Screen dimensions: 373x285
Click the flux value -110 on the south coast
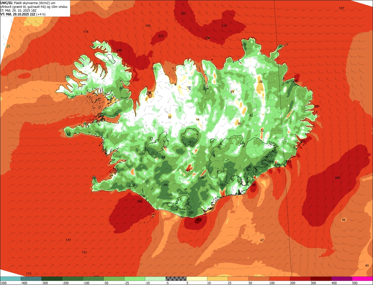point(190,212)
